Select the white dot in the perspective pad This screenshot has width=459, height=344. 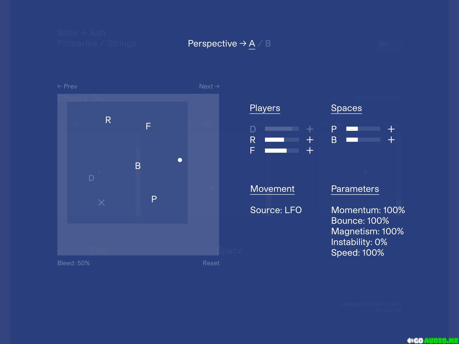[x=180, y=160]
